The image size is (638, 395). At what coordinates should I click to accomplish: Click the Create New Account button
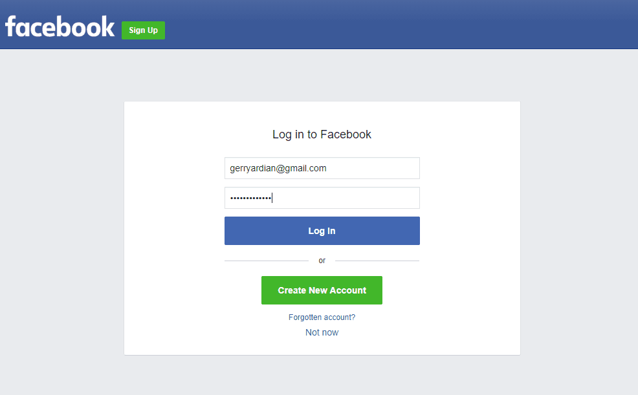click(x=322, y=290)
